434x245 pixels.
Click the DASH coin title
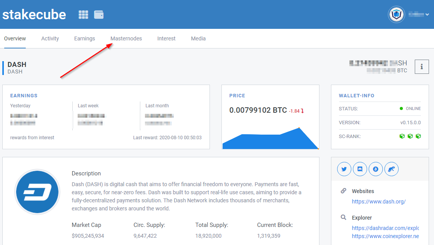pos(17,65)
